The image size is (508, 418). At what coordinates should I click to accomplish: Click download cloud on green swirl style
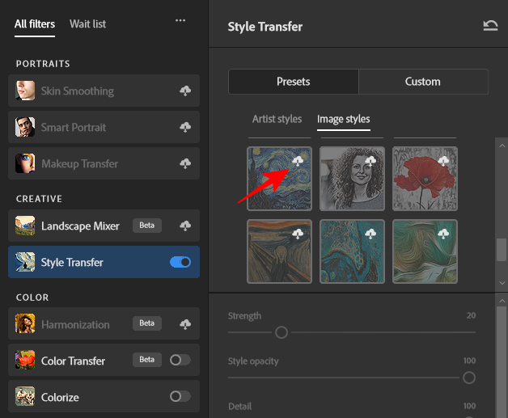[x=443, y=234]
